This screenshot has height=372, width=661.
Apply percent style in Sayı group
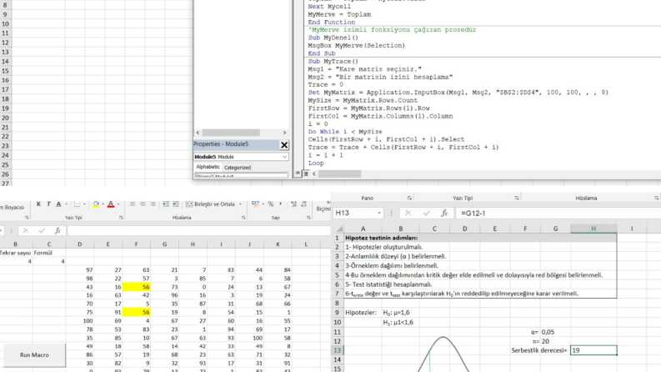271,204
